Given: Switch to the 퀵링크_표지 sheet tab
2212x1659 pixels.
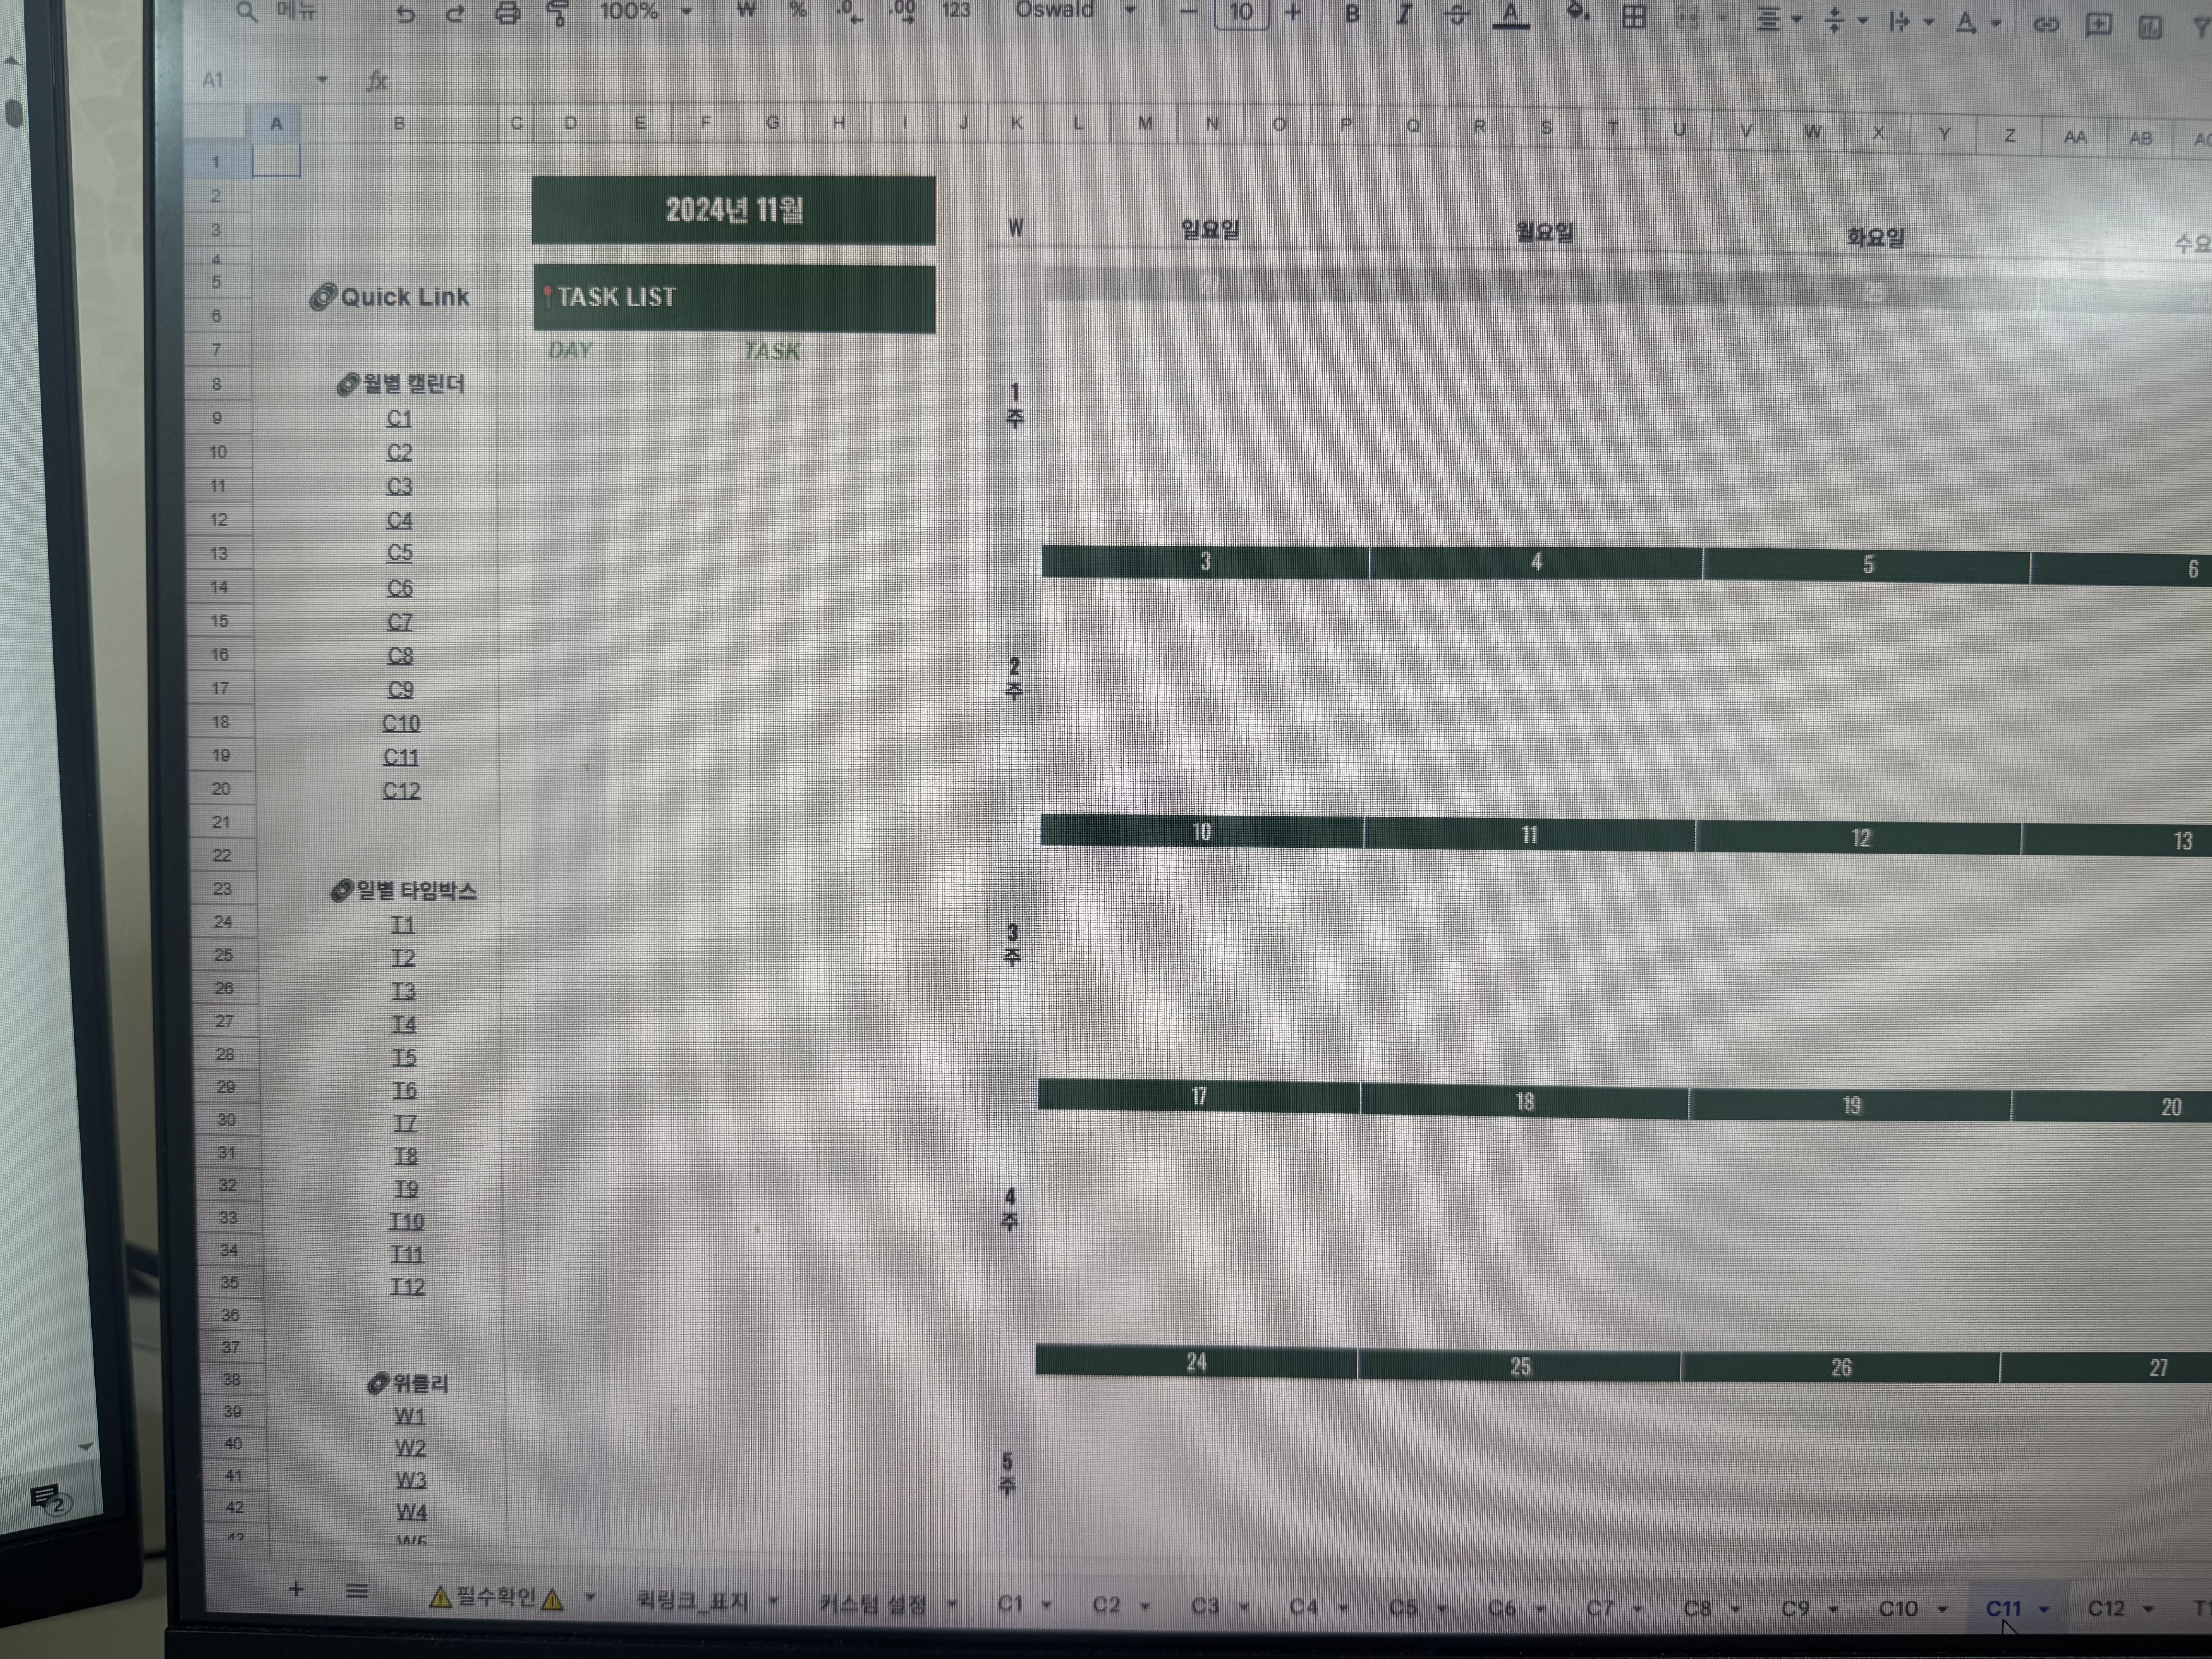Looking at the screenshot, I should [x=693, y=1601].
